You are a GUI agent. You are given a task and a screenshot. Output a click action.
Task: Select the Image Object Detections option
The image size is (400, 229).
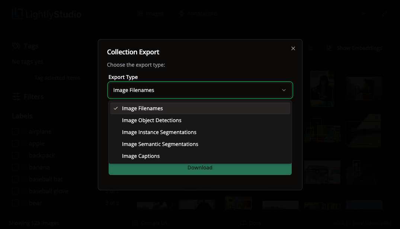tap(152, 120)
